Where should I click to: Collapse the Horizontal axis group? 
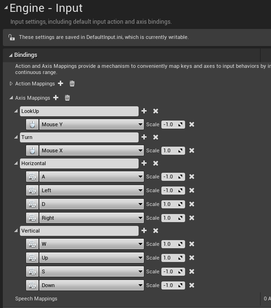[16, 163]
